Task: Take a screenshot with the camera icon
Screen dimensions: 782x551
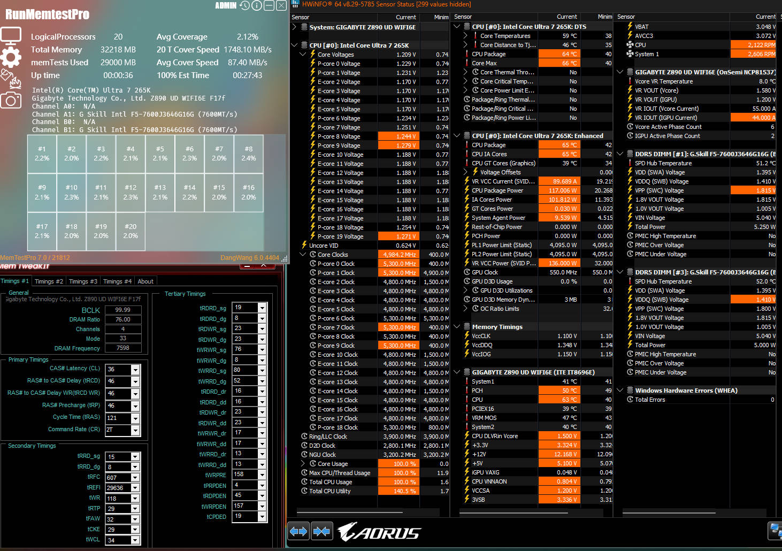Action: (11, 100)
